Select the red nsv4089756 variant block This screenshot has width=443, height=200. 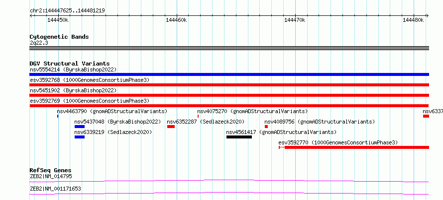point(266,127)
